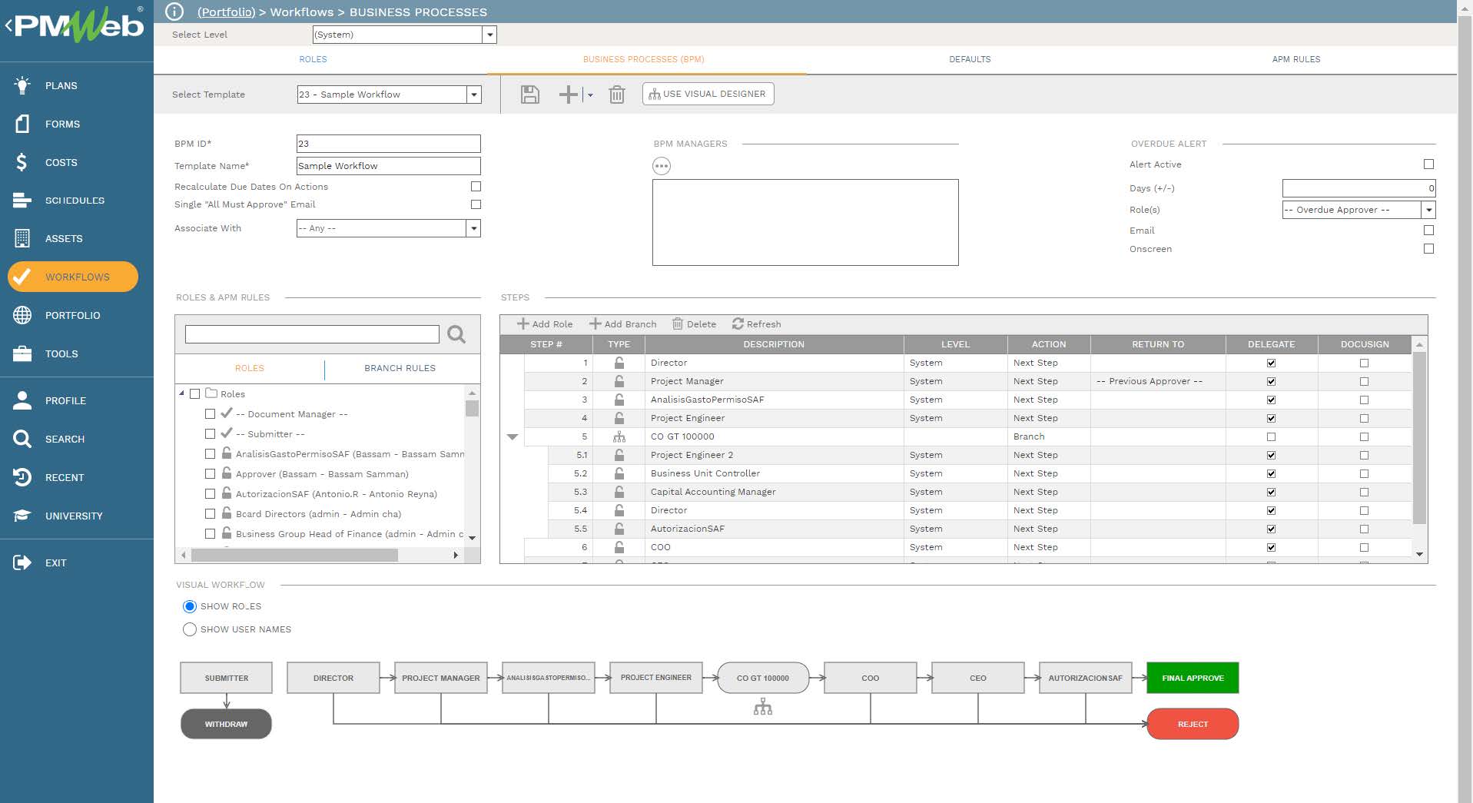Select Show Roles radio button
Viewport: 1473px width, 803px height.
[x=190, y=606]
